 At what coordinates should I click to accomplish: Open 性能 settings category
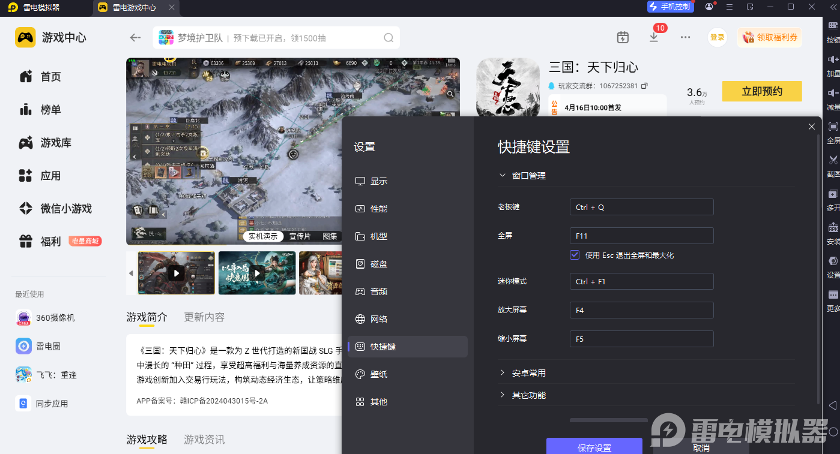tap(408, 209)
